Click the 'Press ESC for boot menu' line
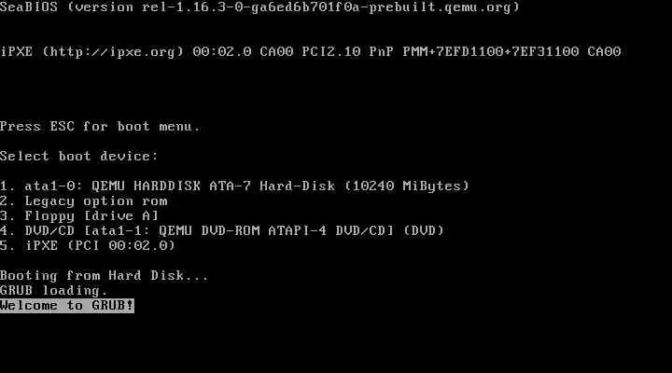 coord(100,127)
